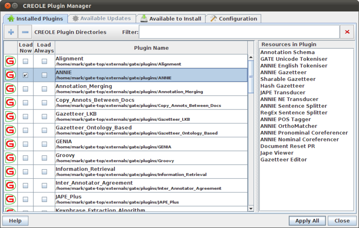Viewport: 359px width, 228px height.
Task: Enable Load Always for ANNIE plugin
Action: pyautogui.click(x=44, y=75)
